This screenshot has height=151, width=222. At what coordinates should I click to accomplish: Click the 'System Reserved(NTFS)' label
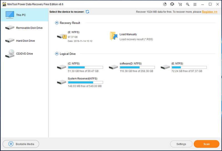[82, 79]
